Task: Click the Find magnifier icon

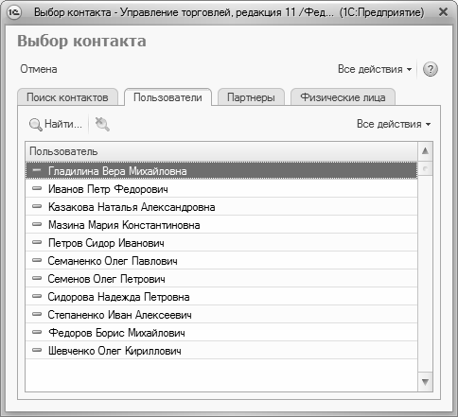Action: coord(35,124)
